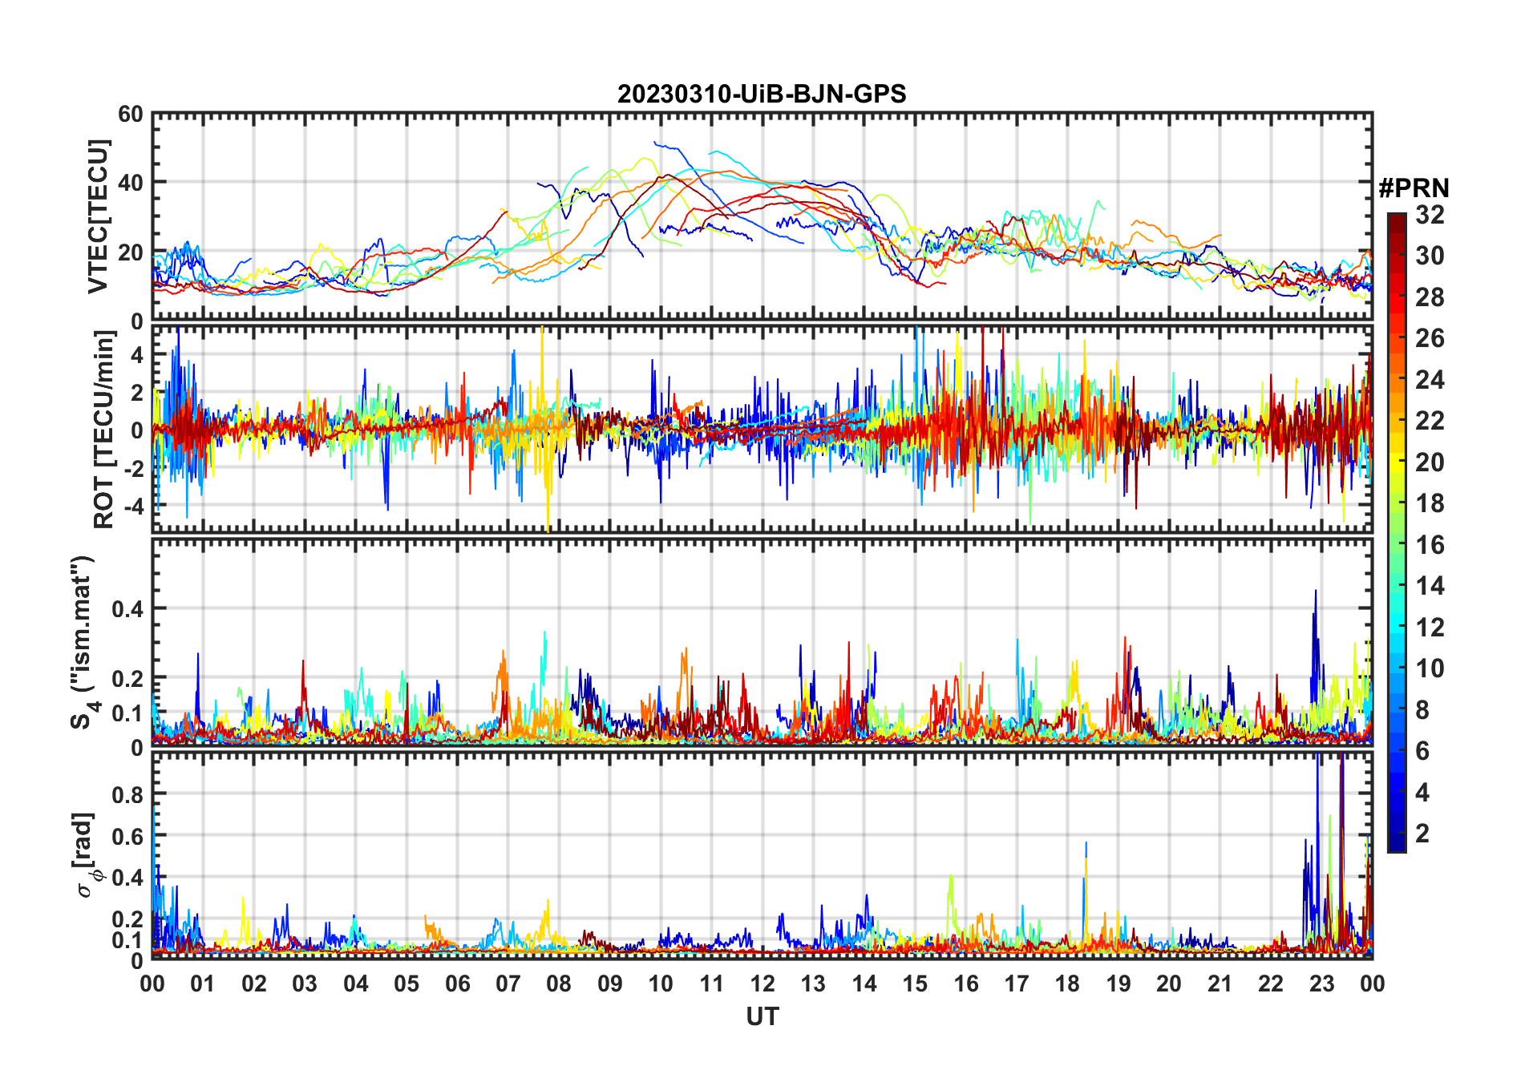Click the 08 hour tick on UT axis
The height and width of the screenshot is (1066, 1525).
pos(559,984)
